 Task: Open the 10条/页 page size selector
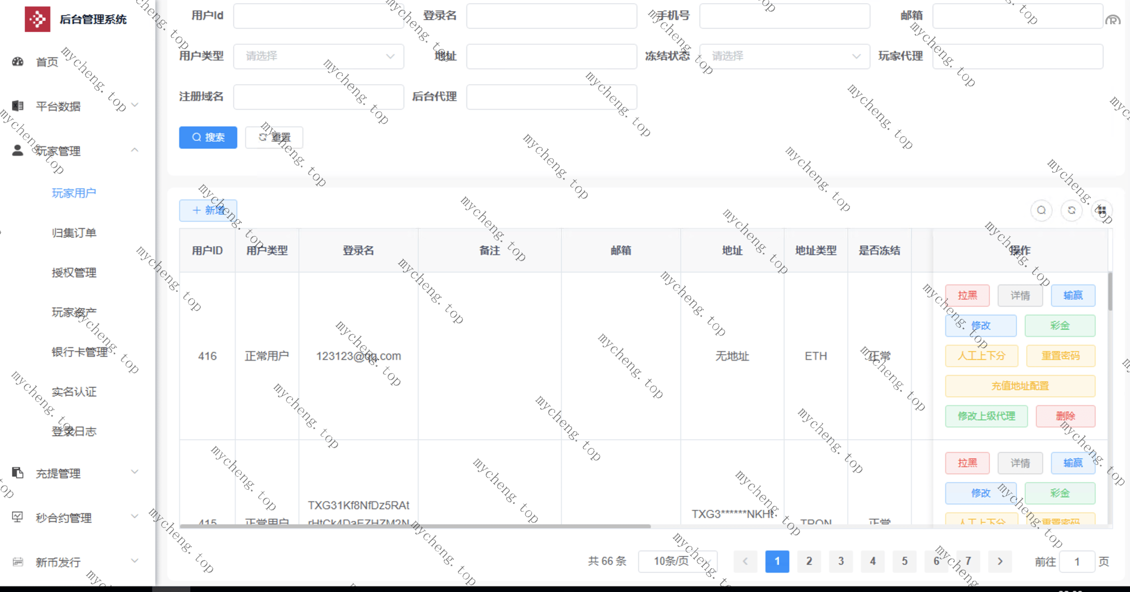point(678,561)
